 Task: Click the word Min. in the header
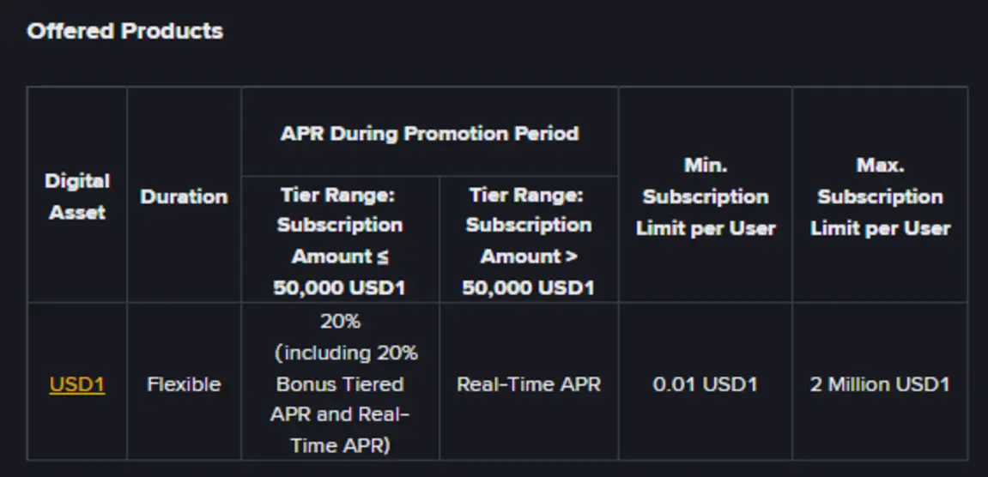tap(706, 165)
